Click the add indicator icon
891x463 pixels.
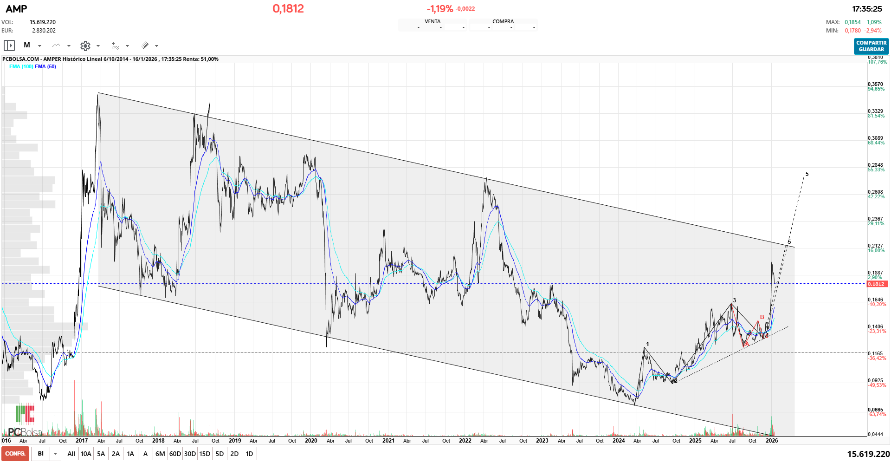pyautogui.click(x=116, y=45)
